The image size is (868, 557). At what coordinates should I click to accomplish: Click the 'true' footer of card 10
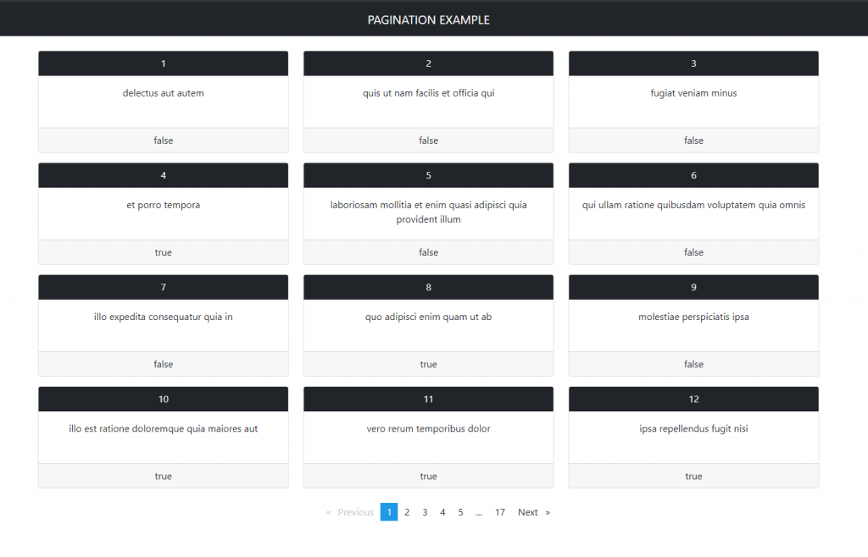pos(164,477)
